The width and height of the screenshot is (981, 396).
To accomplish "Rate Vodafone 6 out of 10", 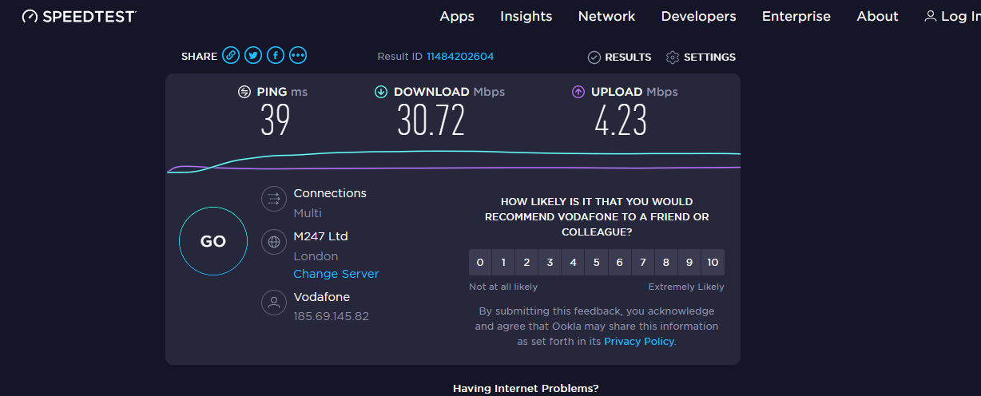I will point(619,262).
